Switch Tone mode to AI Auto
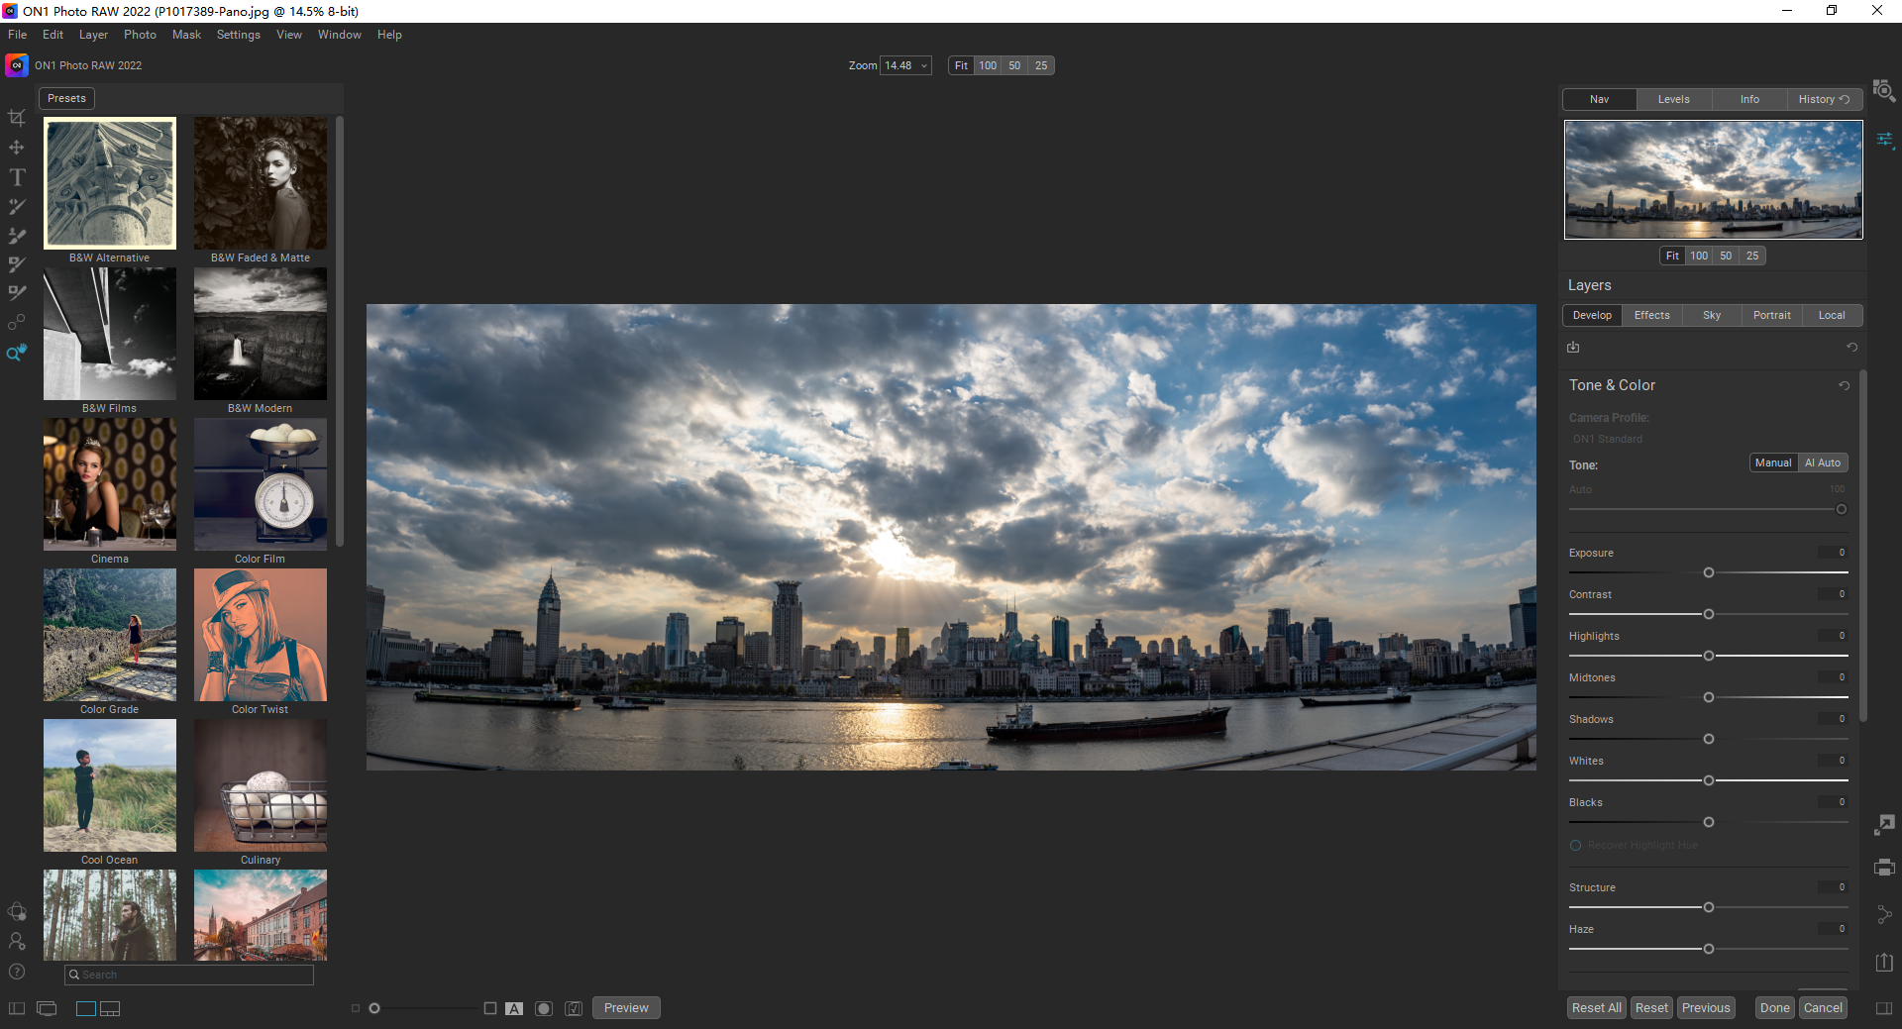 click(1823, 462)
